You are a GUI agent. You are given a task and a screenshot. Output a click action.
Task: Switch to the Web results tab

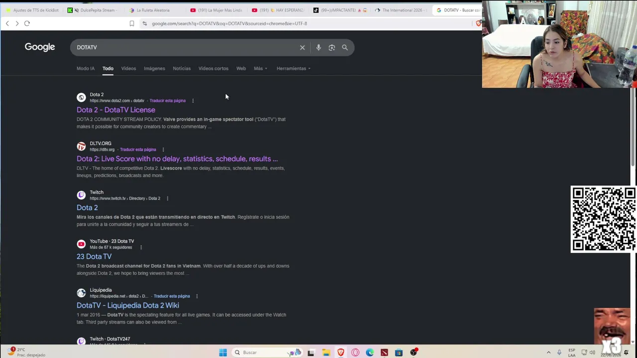241,69
